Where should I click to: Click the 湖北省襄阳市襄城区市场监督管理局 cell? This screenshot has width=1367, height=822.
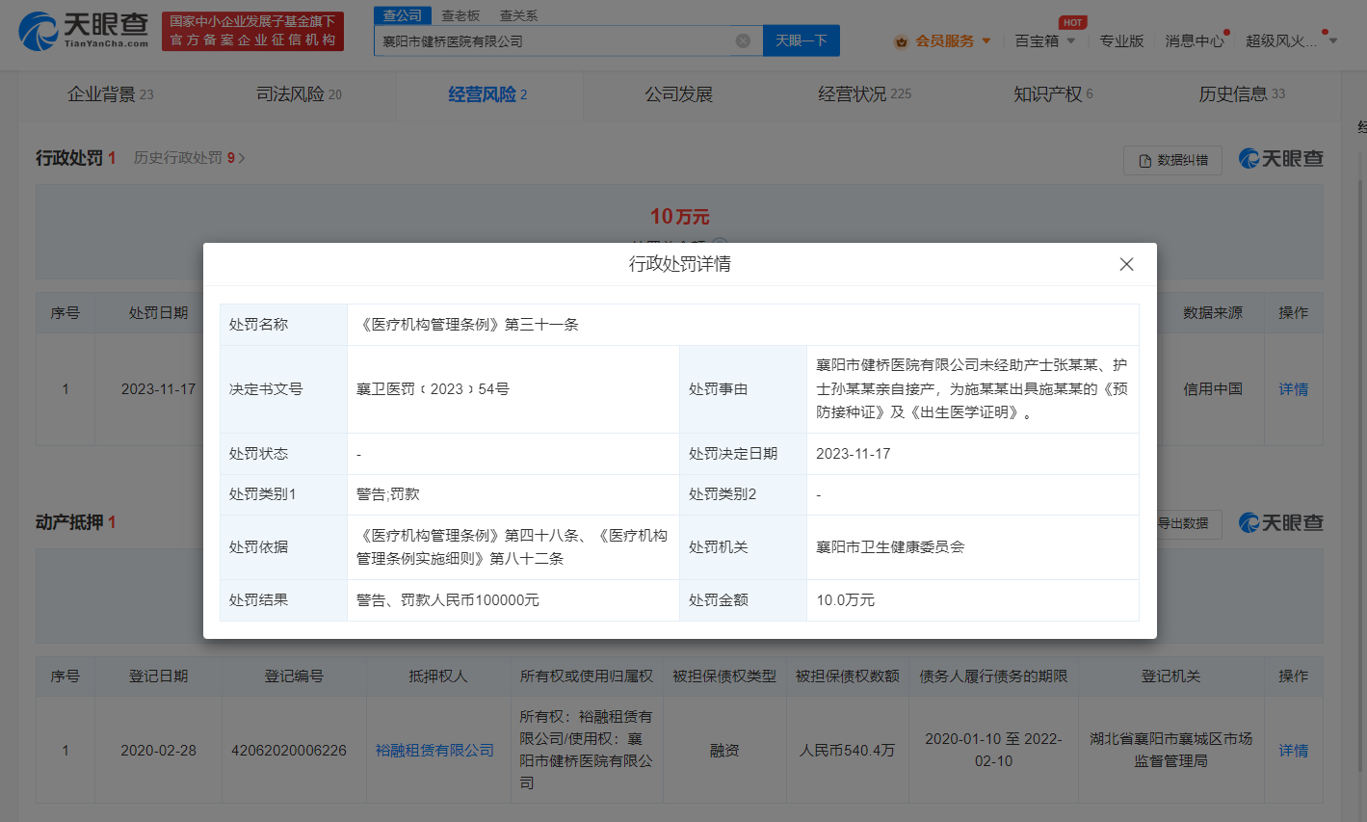pos(1170,750)
